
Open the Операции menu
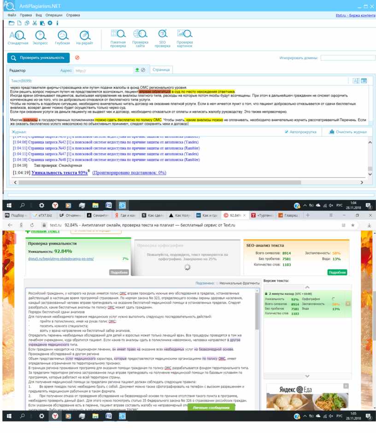click(54, 15)
